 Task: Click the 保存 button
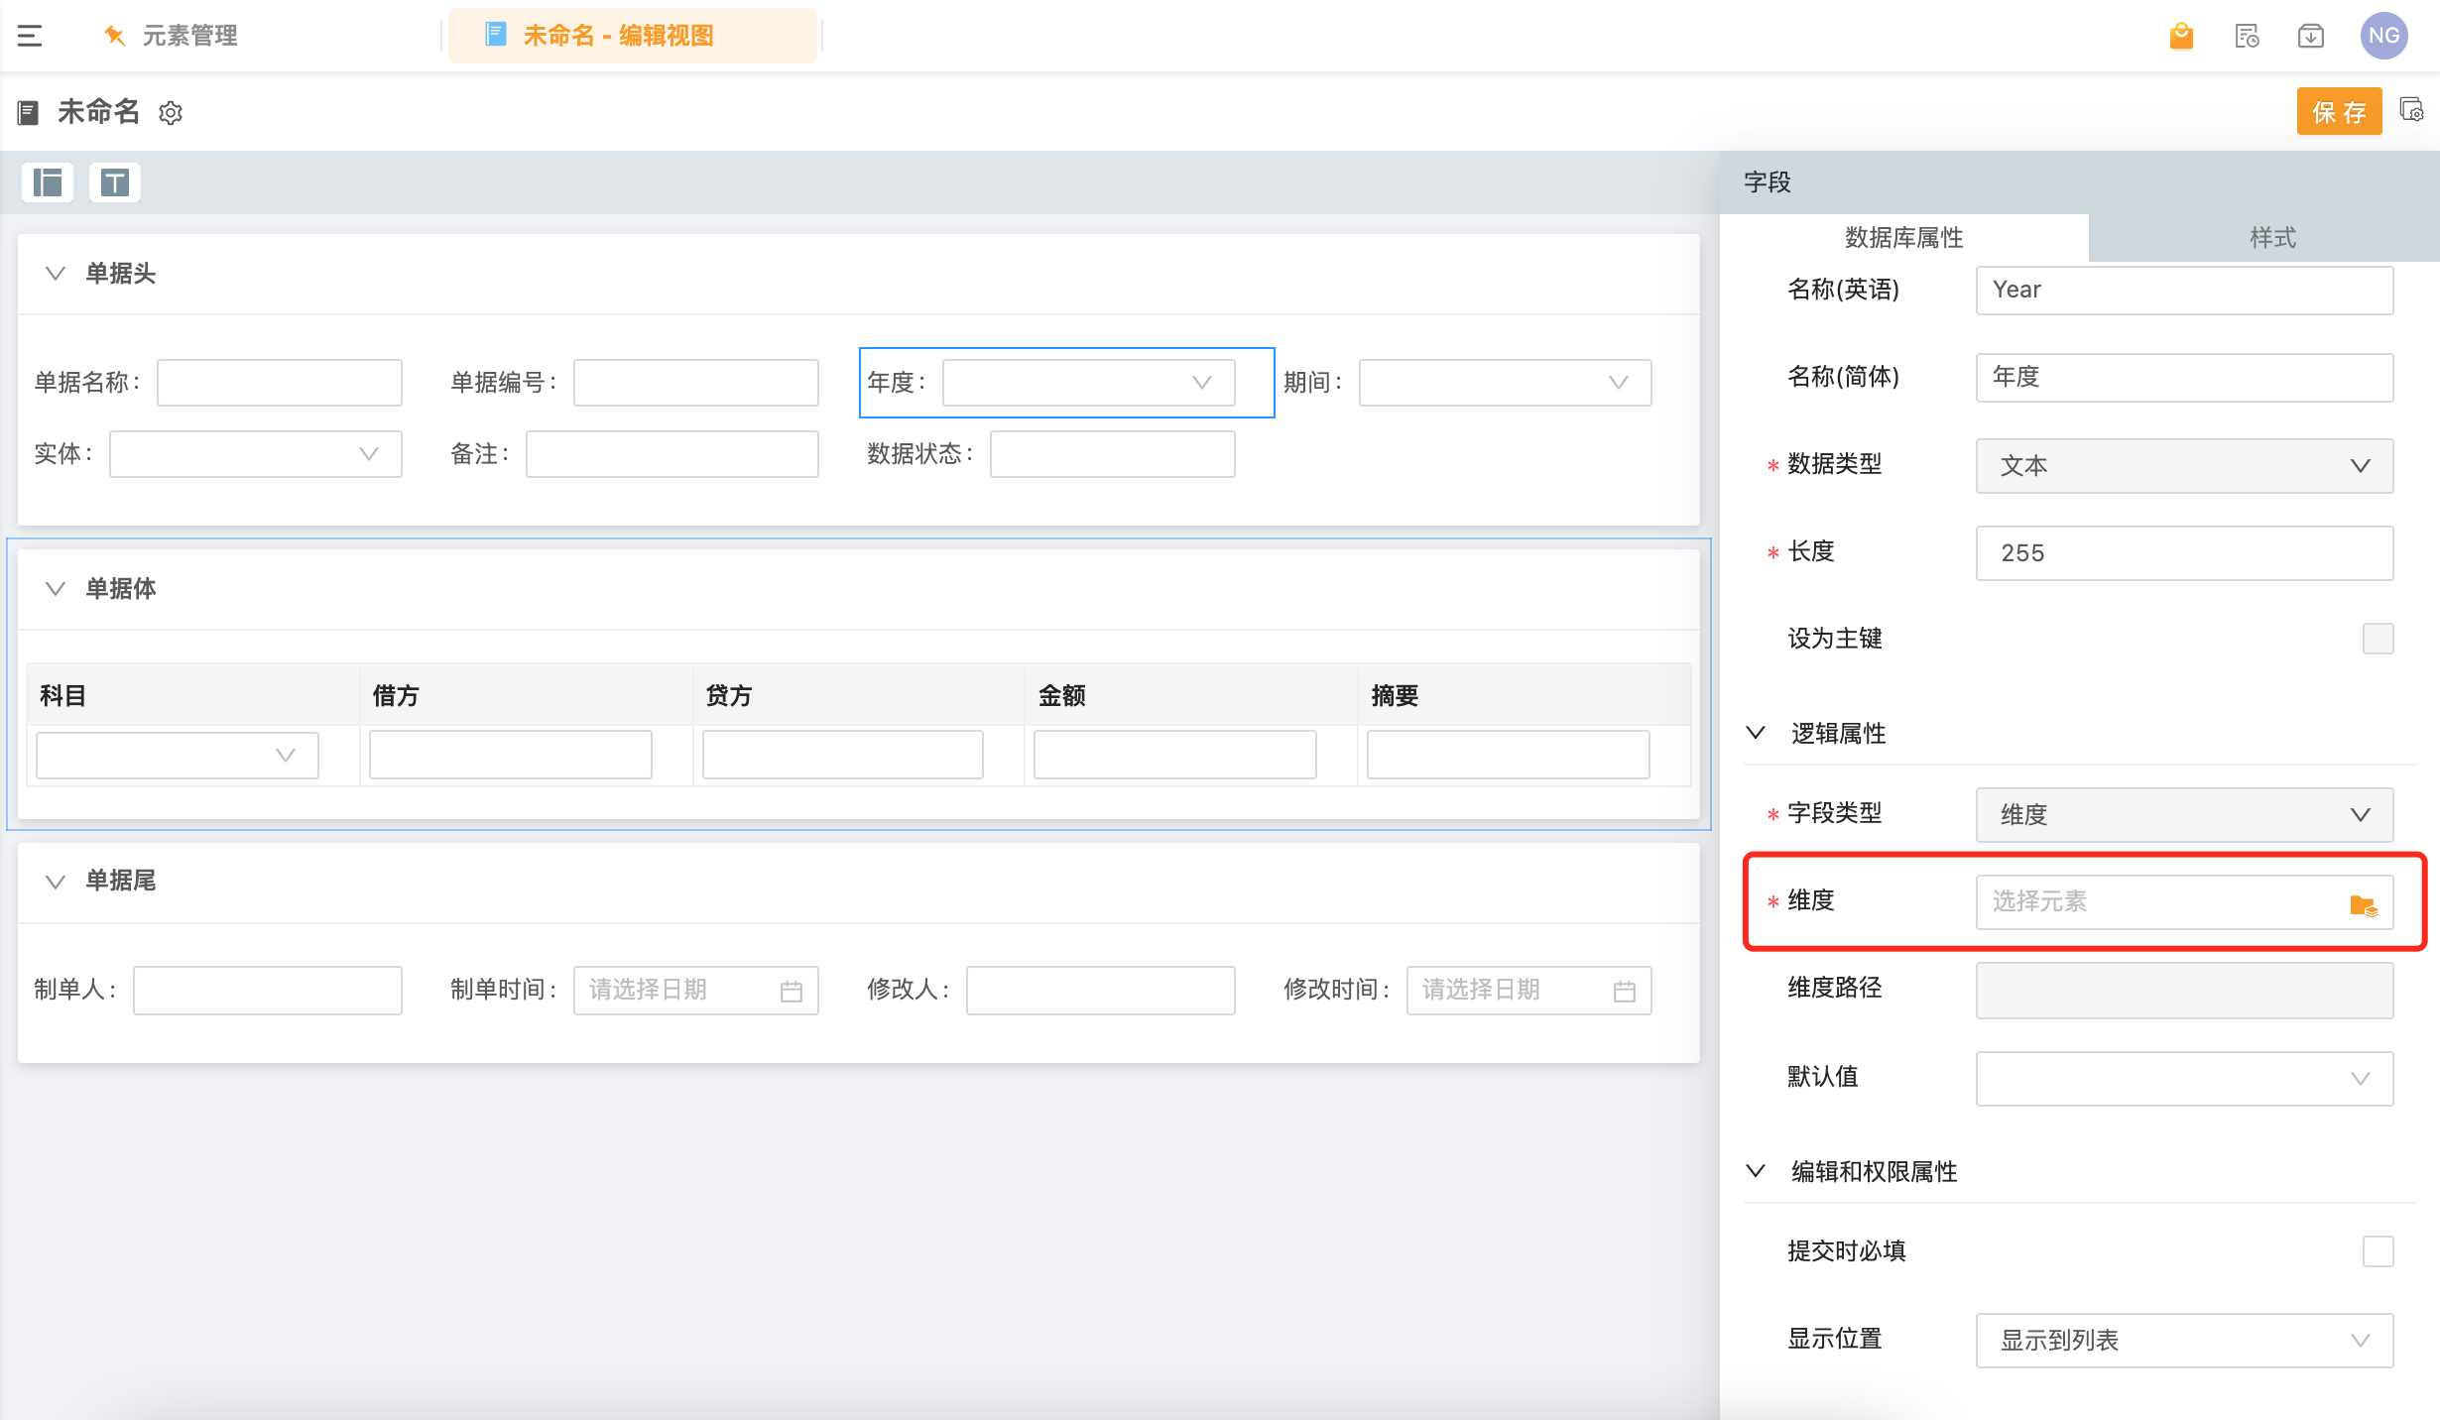tap(2339, 112)
